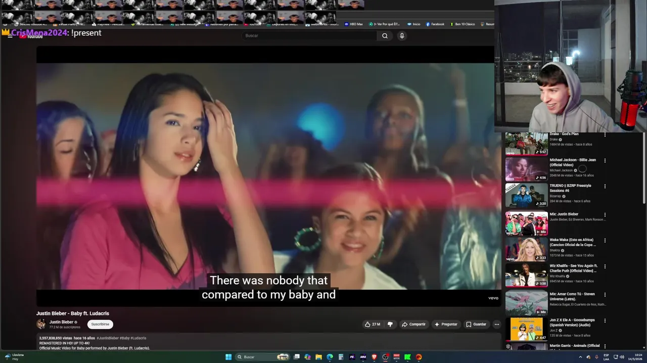Viewport: 647px width, 363px height.
Task: Click the Baby video player area
Action: click(x=268, y=176)
